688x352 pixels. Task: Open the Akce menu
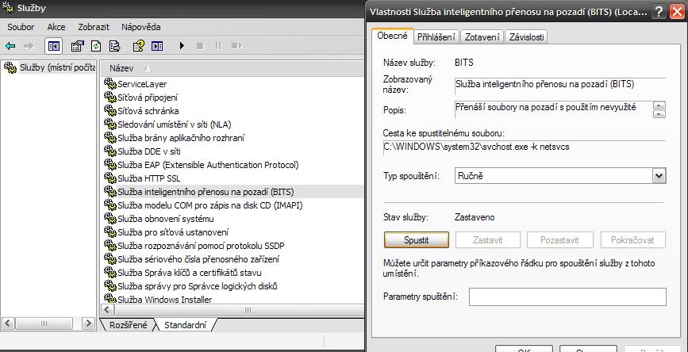pyautogui.click(x=56, y=27)
